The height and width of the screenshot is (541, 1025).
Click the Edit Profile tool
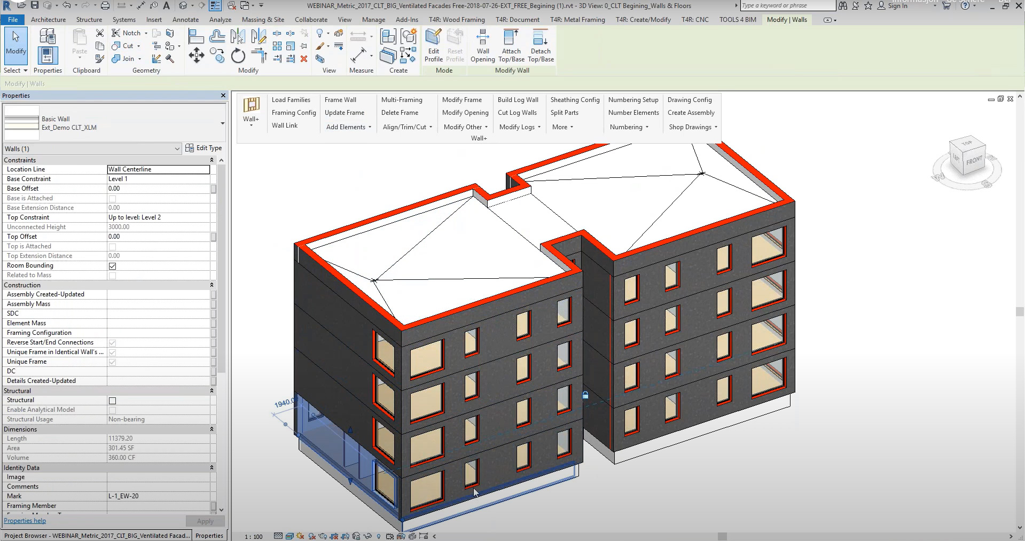pos(433,45)
